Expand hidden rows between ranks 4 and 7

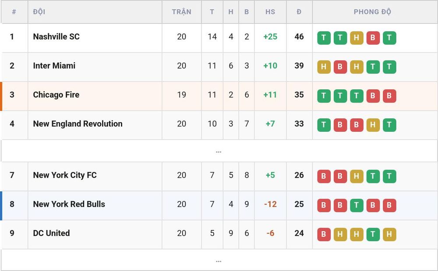pos(219,151)
